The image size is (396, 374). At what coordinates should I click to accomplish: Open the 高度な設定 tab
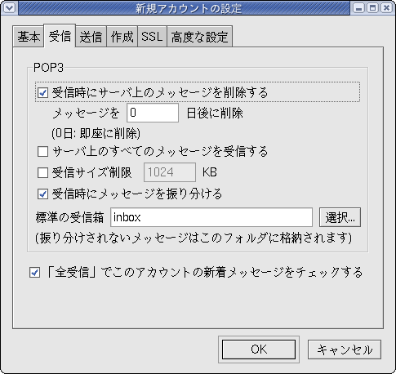pos(199,37)
